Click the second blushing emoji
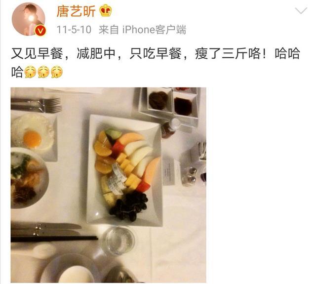Viewport: 316px width, 284px height. 43,72
